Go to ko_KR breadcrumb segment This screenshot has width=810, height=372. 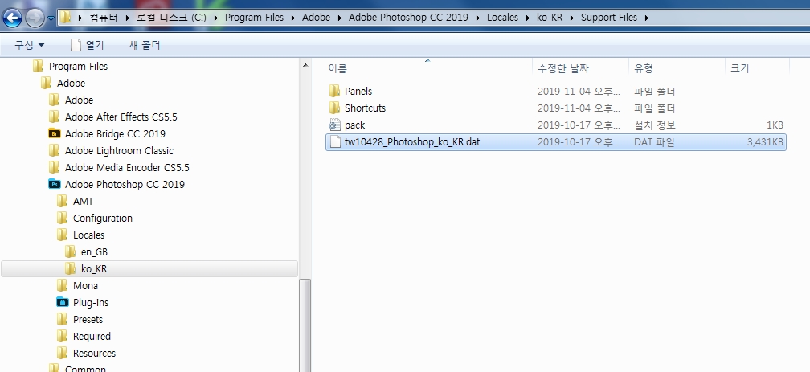tap(550, 18)
